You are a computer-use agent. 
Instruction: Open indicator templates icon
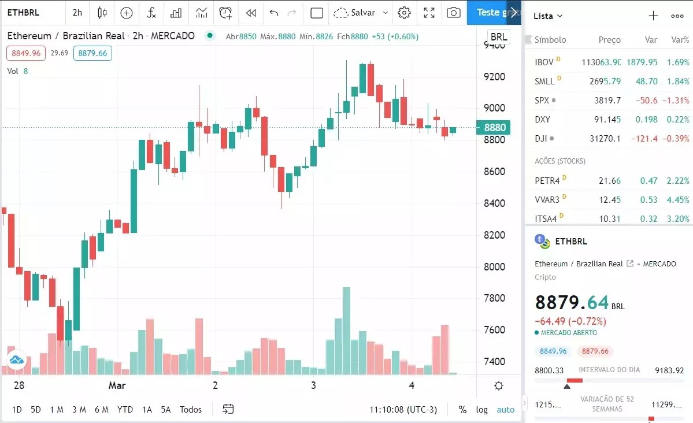coord(201,13)
